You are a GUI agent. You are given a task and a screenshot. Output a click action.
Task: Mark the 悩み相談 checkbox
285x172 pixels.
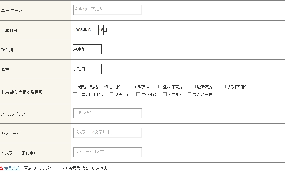click(111, 94)
